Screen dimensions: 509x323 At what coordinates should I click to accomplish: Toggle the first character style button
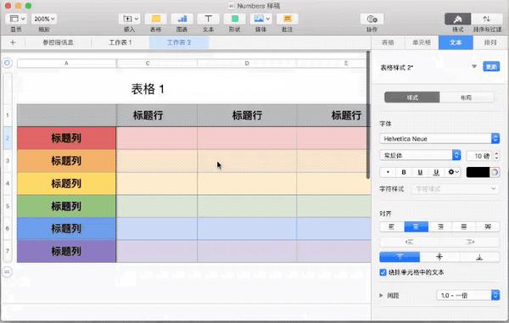coord(388,172)
